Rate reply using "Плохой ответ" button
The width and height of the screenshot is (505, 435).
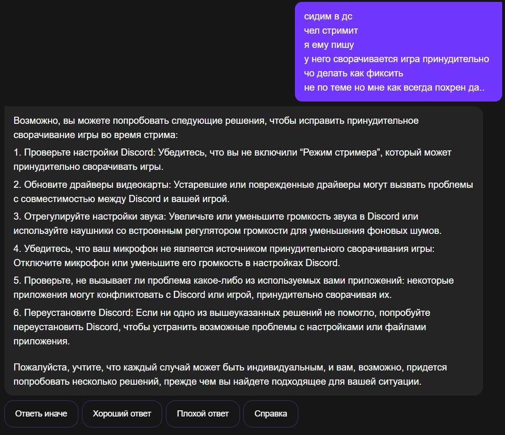click(203, 414)
